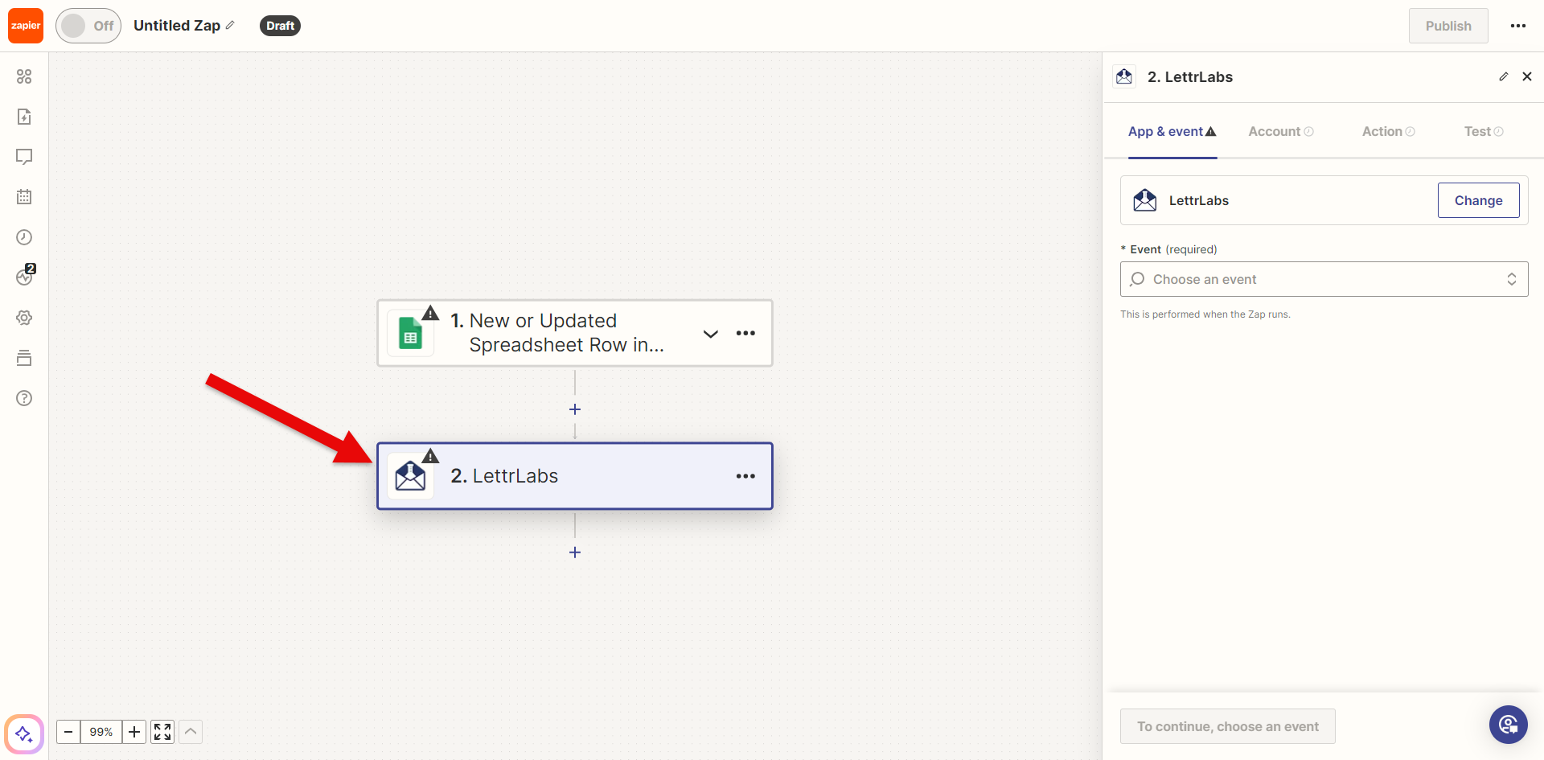Click the Change app button
The width and height of the screenshot is (1544, 760).
point(1478,200)
